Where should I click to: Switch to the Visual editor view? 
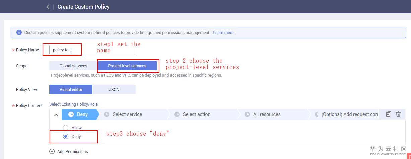[71, 89]
